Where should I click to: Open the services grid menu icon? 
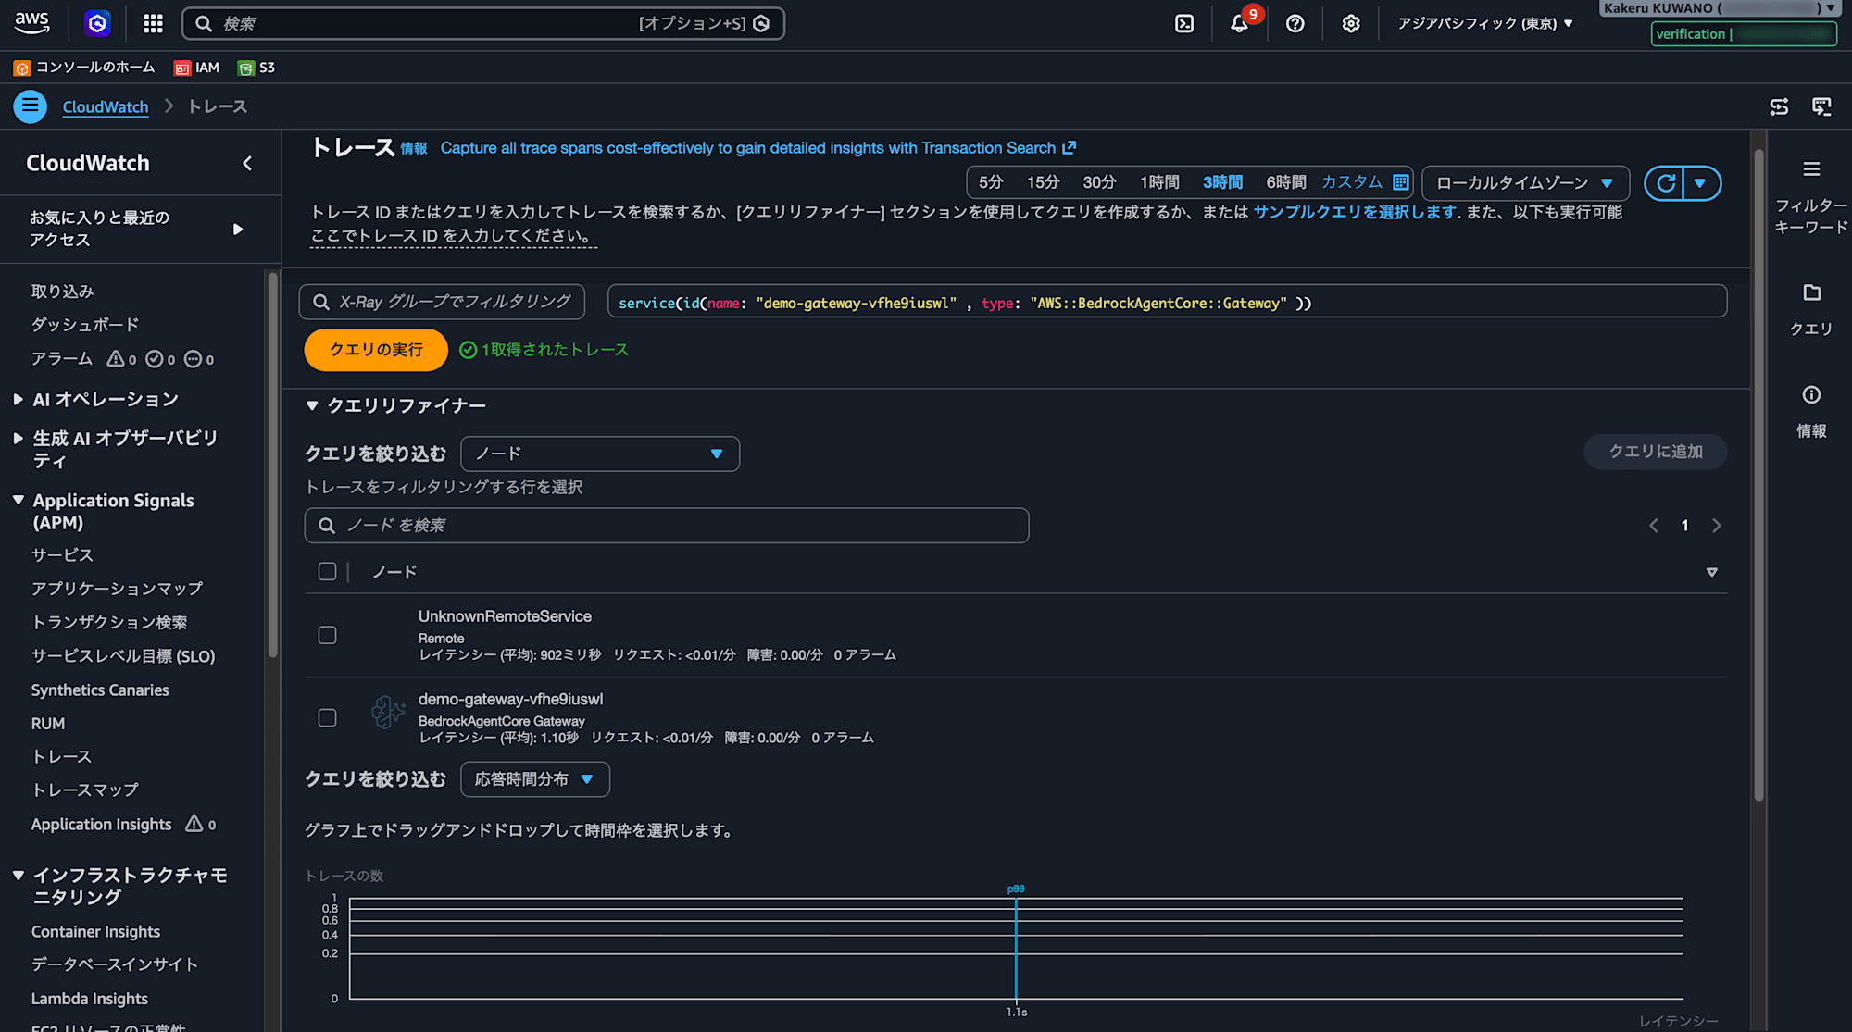[154, 23]
